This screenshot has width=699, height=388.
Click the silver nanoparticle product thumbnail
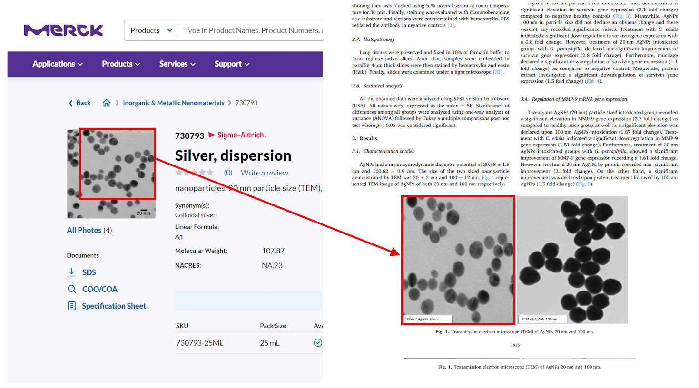click(x=111, y=174)
